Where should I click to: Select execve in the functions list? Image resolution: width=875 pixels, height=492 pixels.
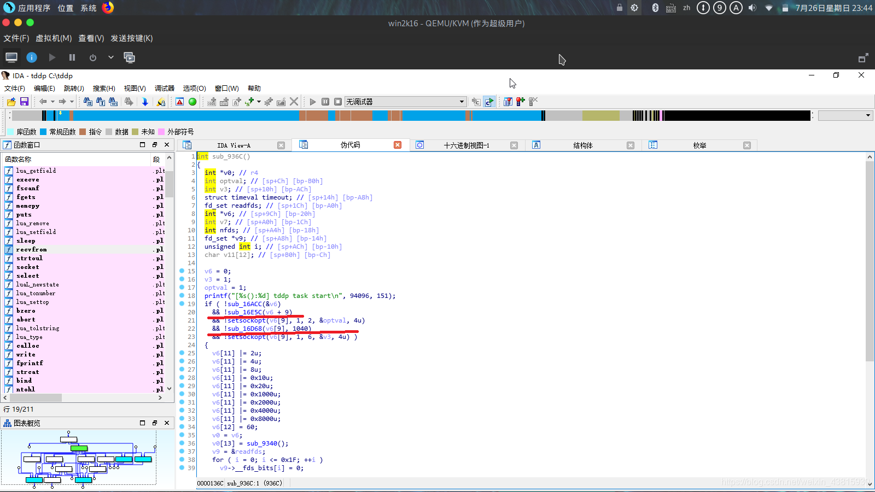(83, 179)
